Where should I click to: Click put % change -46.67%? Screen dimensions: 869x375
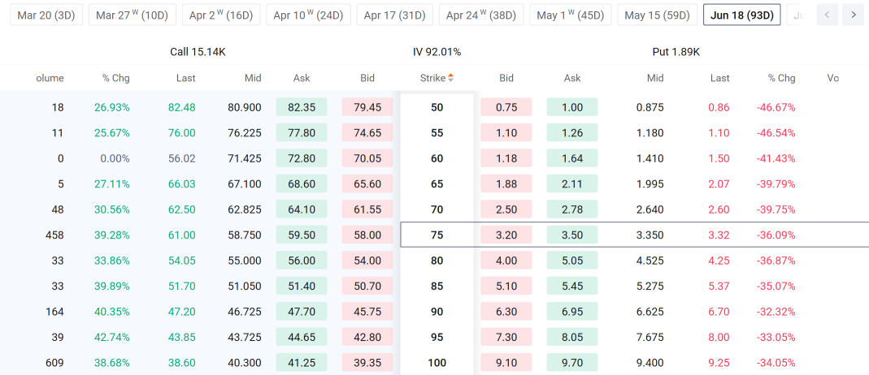coord(776,107)
